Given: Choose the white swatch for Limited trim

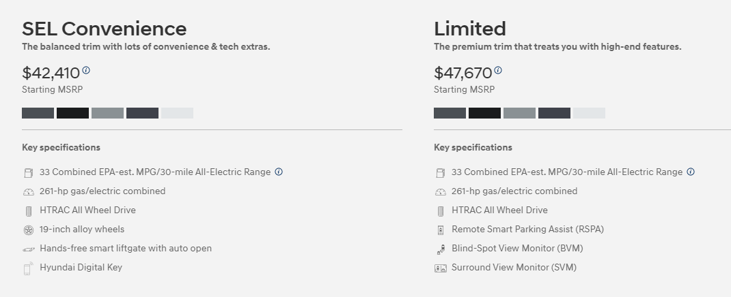Looking at the screenshot, I should pos(589,113).
